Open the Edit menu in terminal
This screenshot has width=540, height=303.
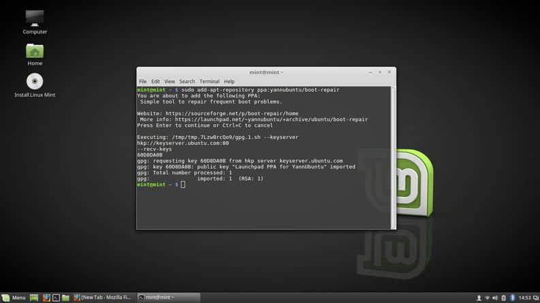coord(155,82)
